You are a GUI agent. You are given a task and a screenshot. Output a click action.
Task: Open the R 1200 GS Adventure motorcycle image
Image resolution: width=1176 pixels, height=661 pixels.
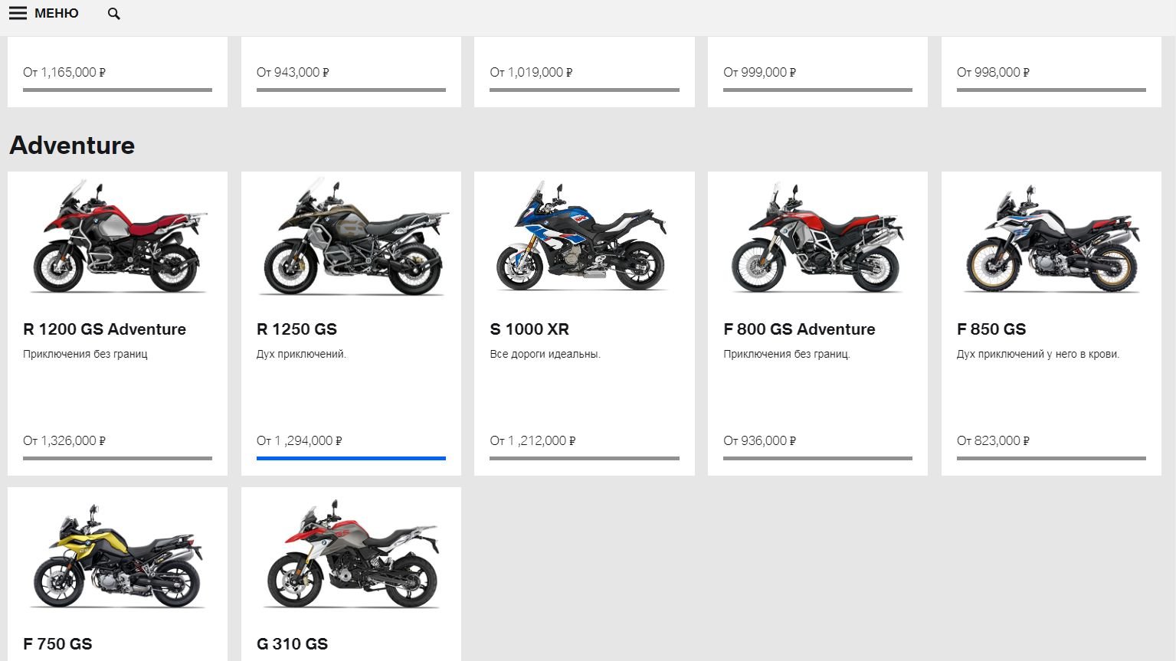tap(118, 237)
